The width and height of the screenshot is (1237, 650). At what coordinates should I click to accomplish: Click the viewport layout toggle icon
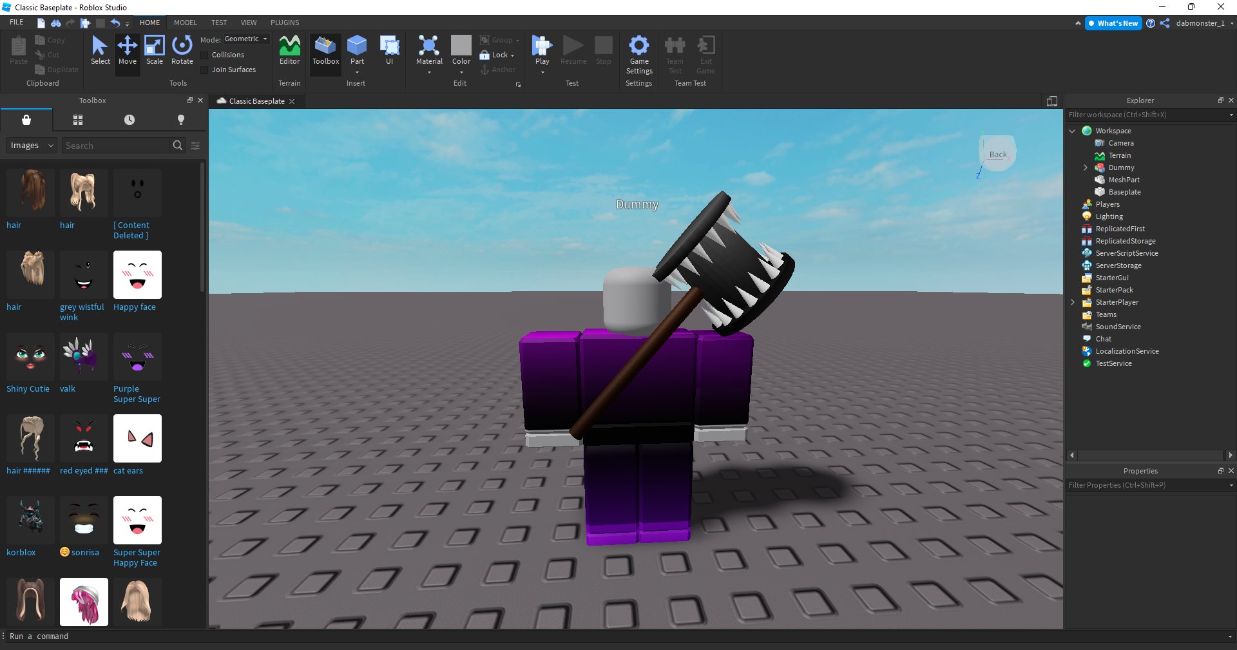coord(1051,101)
